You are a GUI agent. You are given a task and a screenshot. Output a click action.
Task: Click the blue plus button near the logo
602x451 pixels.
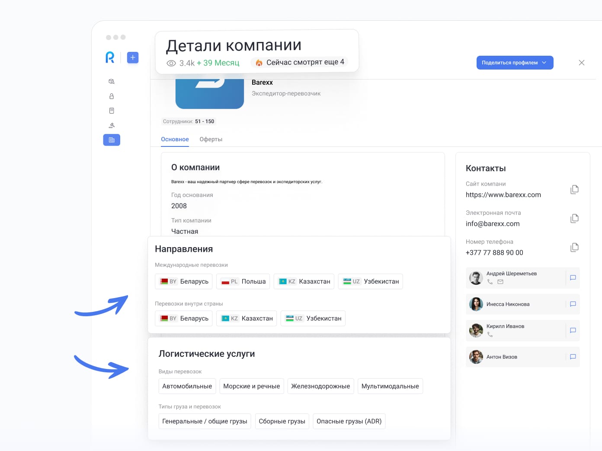132,57
